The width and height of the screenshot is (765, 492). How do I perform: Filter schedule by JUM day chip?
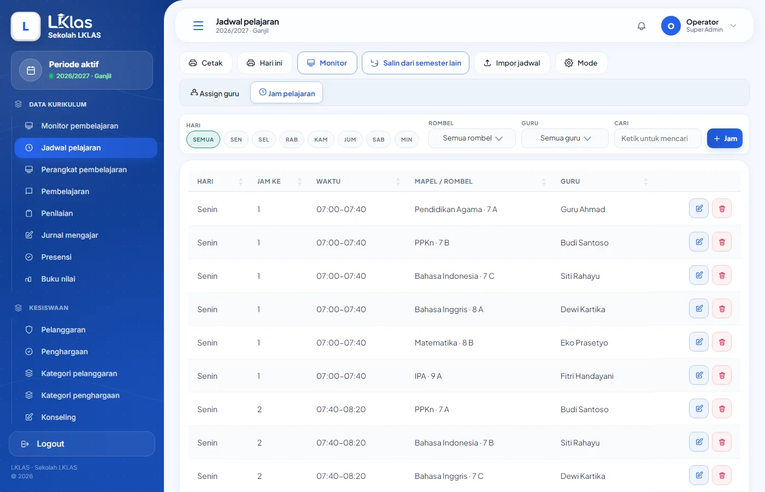click(350, 139)
